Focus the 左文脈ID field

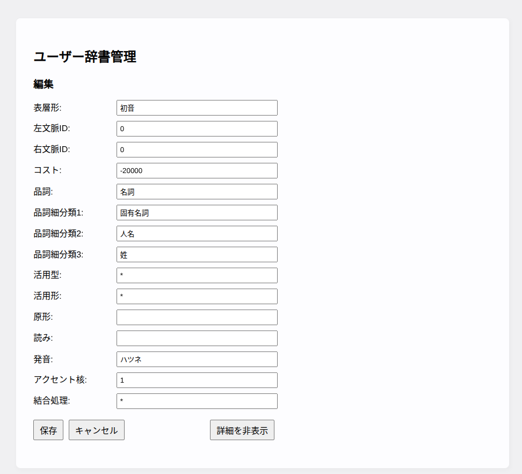[x=197, y=128]
